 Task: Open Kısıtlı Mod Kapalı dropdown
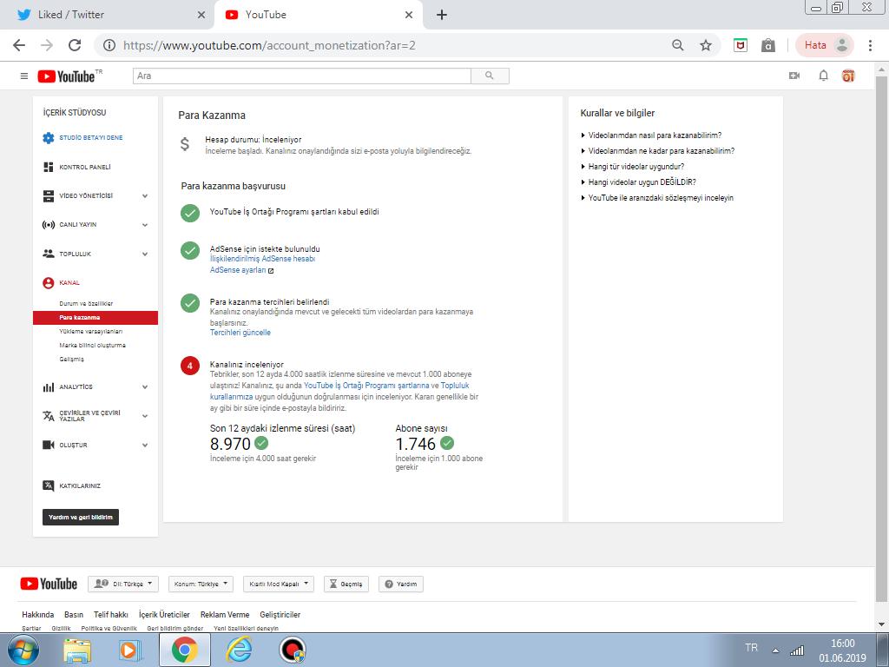point(279,584)
